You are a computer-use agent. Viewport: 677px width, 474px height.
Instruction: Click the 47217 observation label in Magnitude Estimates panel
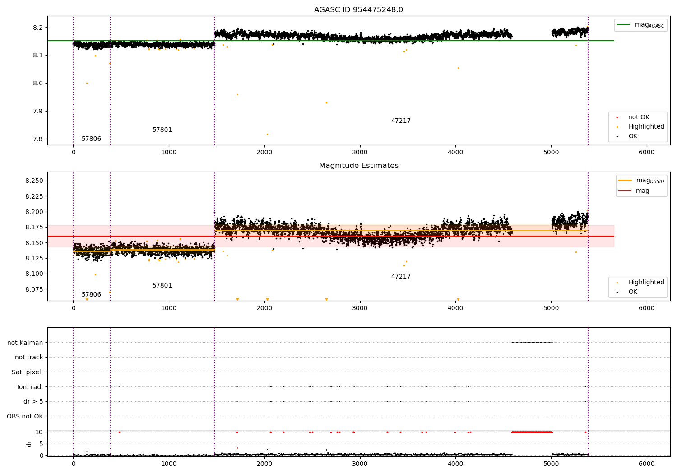point(401,277)
